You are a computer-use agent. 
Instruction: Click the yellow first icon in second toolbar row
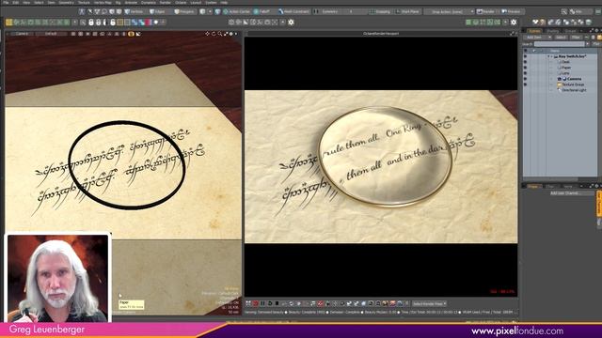pyautogui.click(x=8, y=23)
